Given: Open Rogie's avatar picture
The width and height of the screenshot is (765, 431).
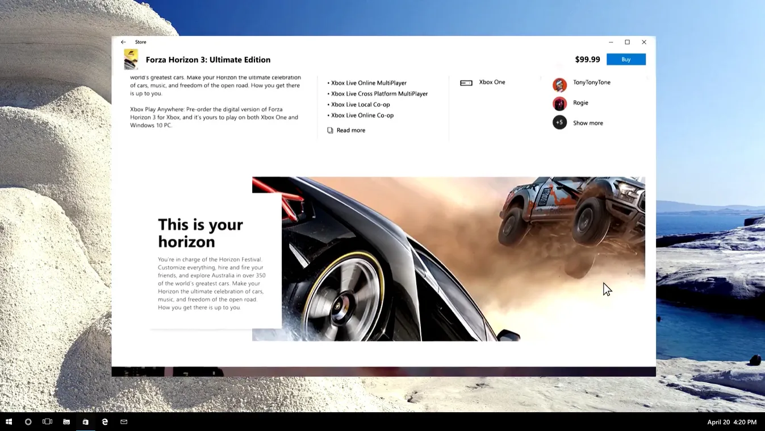Looking at the screenshot, I should click(559, 103).
